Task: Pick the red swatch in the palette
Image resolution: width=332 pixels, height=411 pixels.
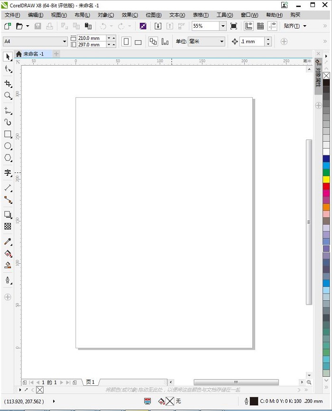Action: tap(326, 186)
